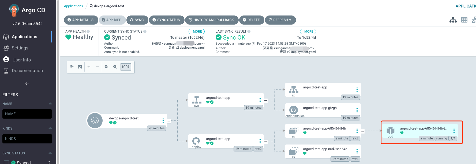
Task: Open svc argocd-test-app three-dot menu
Action: click(x=260, y=100)
